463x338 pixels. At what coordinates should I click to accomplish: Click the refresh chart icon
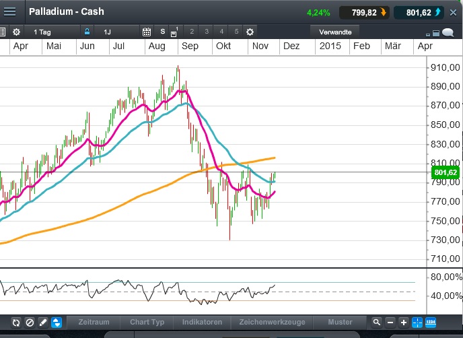point(16,323)
